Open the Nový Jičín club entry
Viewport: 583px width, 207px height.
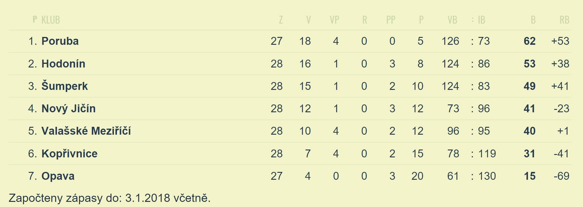tap(68, 109)
